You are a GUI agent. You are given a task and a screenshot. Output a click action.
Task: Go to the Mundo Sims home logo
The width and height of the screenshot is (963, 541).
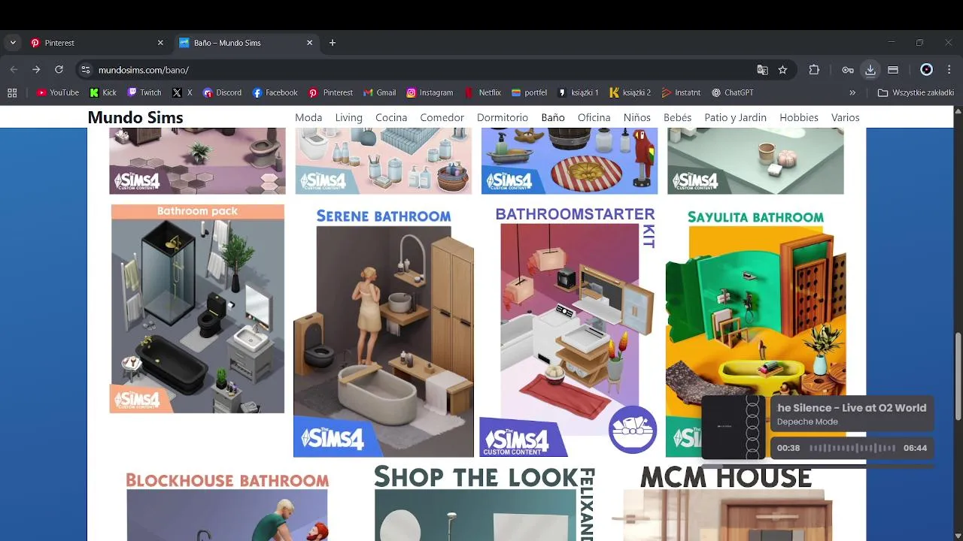coord(135,117)
